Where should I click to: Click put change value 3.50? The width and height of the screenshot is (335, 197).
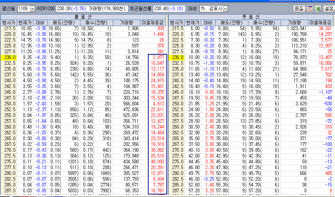(x=210, y=150)
